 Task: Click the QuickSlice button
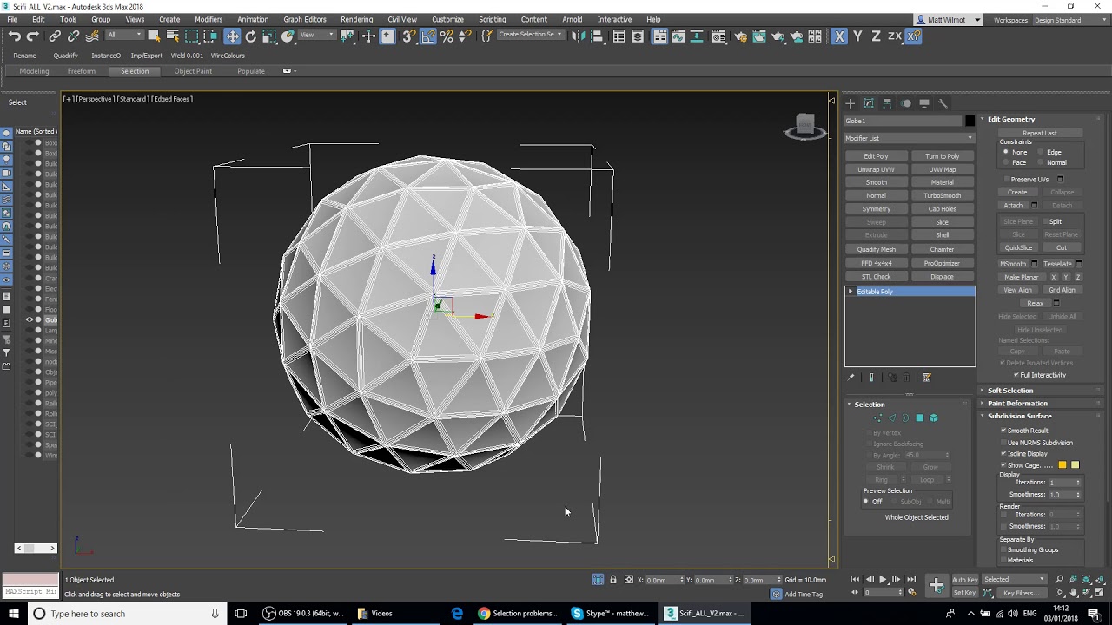pos(1018,247)
